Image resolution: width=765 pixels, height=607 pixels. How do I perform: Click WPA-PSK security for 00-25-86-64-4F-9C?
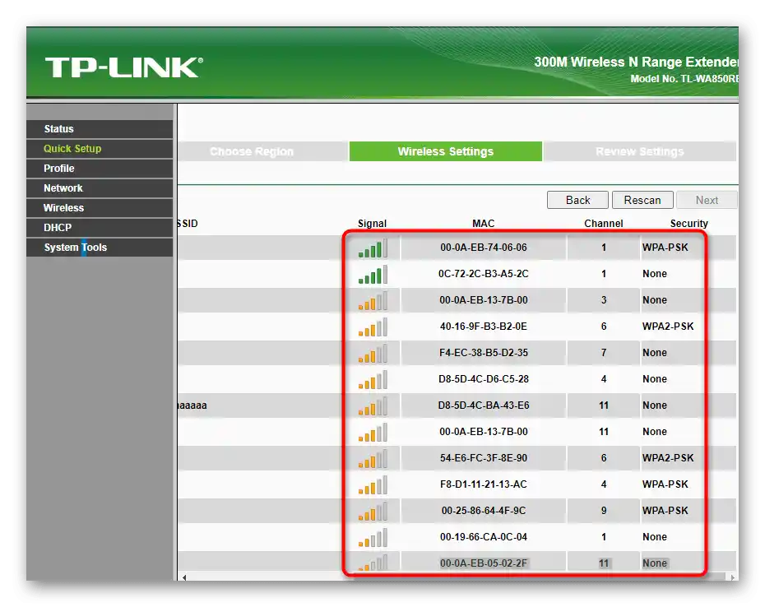(x=665, y=512)
